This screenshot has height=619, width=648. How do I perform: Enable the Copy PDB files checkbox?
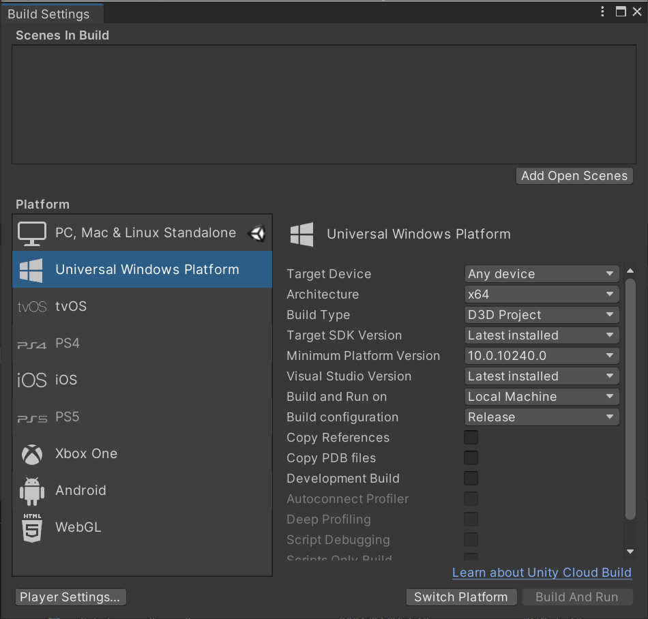471,458
